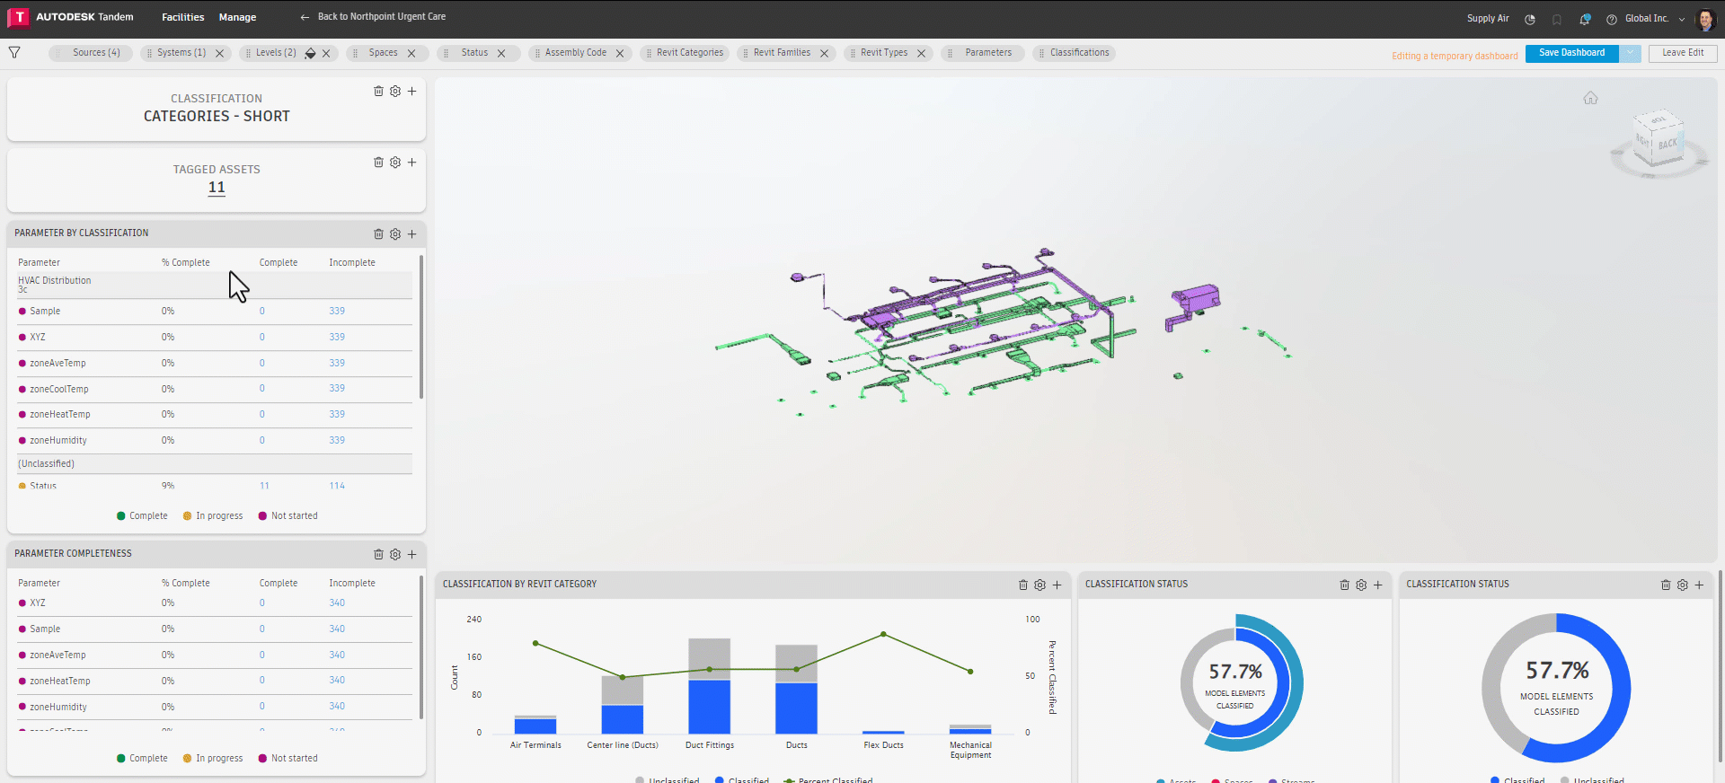The image size is (1725, 783).
Task: Remove the Revit Families filter
Action: (824, 53)
